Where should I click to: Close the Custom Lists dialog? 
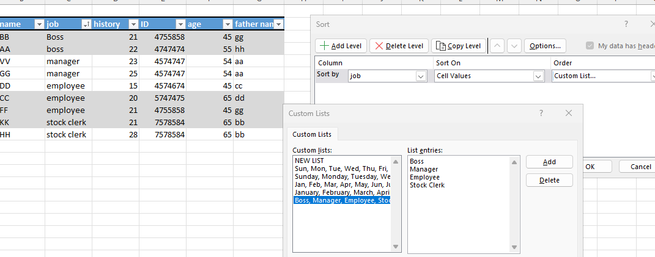coord(569,113)
